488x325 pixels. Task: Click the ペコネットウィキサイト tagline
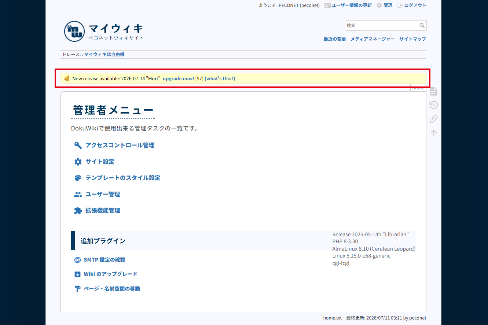point(116,38)
